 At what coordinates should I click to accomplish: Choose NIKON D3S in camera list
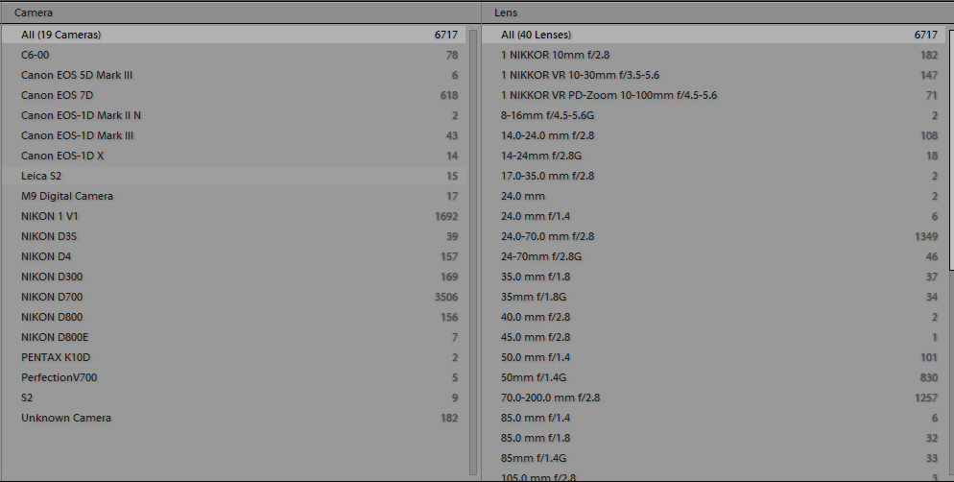(x=233, y=235)
